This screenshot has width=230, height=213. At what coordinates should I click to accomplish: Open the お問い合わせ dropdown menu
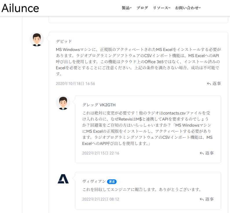tap(188, 8)
